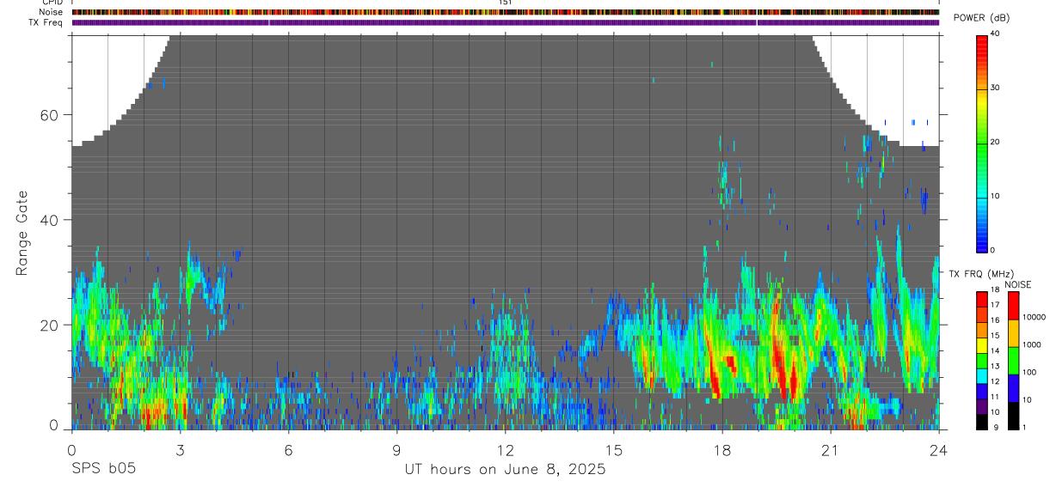The width and height of the screenshot is (1056, 487).
Task: Click the 3 tick on the UT hours axis
Action: 181,449
